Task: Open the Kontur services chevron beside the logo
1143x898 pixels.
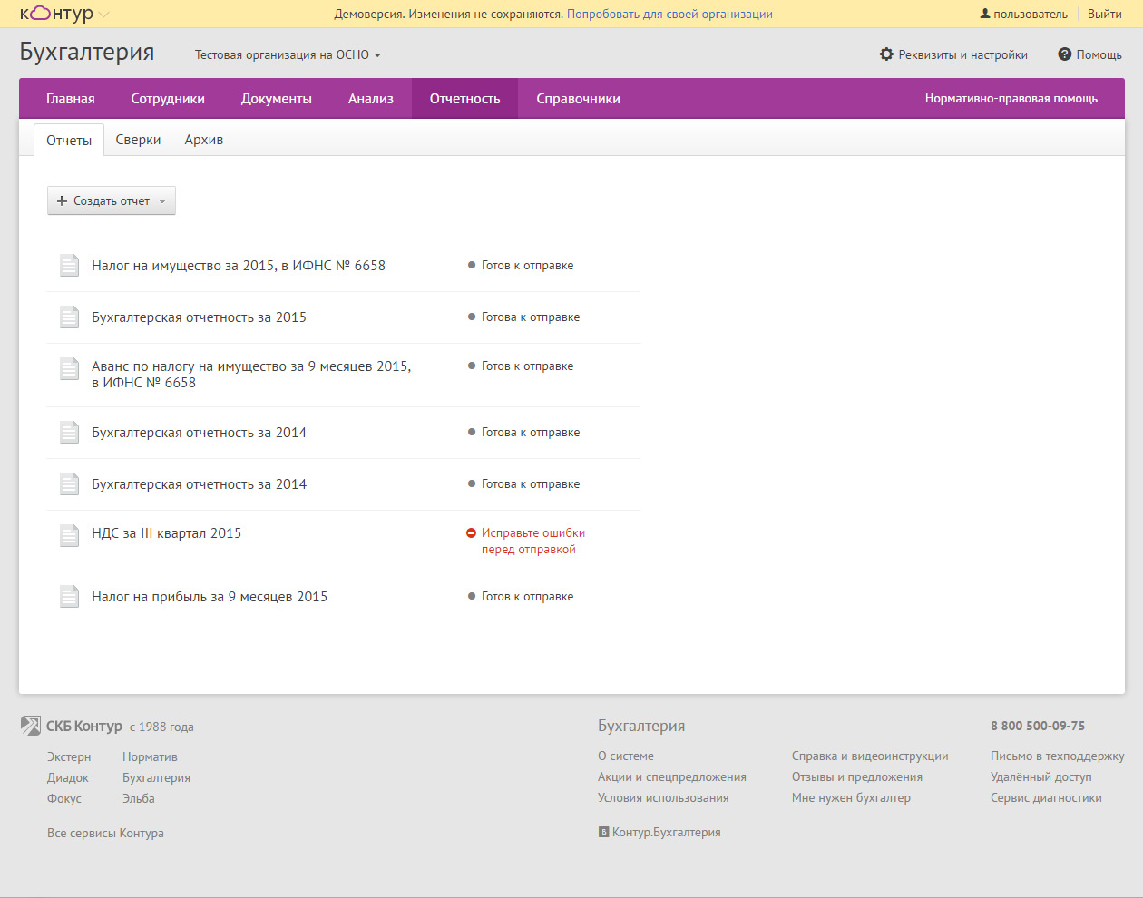Action: click(x=103, y=15)
